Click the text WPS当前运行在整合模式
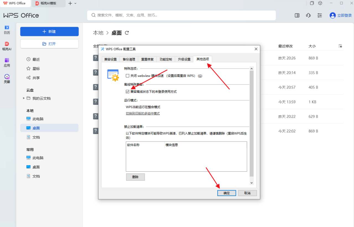354x227 pixels. click(x=143, y=107)
